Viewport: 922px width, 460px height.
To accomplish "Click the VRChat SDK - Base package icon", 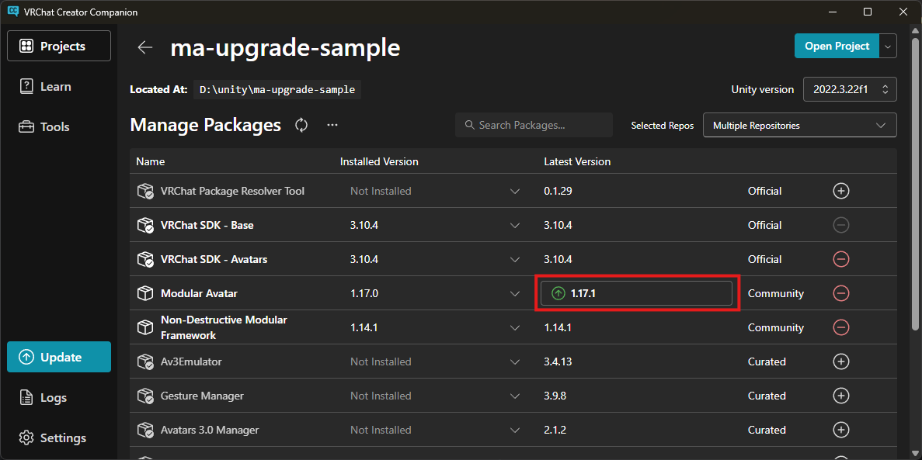I will point(144,225).
